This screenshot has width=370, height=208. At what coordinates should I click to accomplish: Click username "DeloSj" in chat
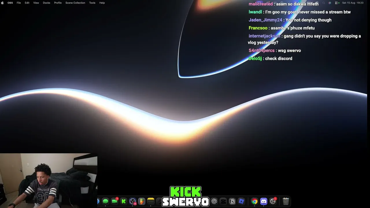pyautogui.click(x=255, y=58)
